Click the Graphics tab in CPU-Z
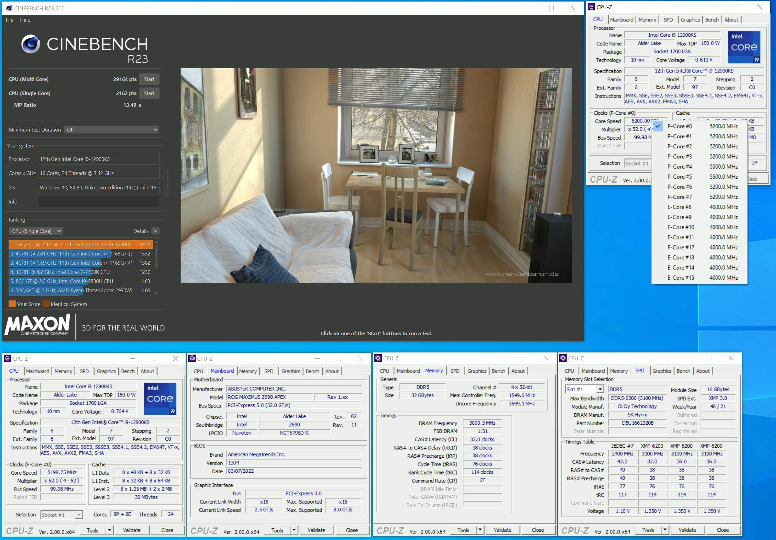Screen dimensions: 776x540 point(690,21)
